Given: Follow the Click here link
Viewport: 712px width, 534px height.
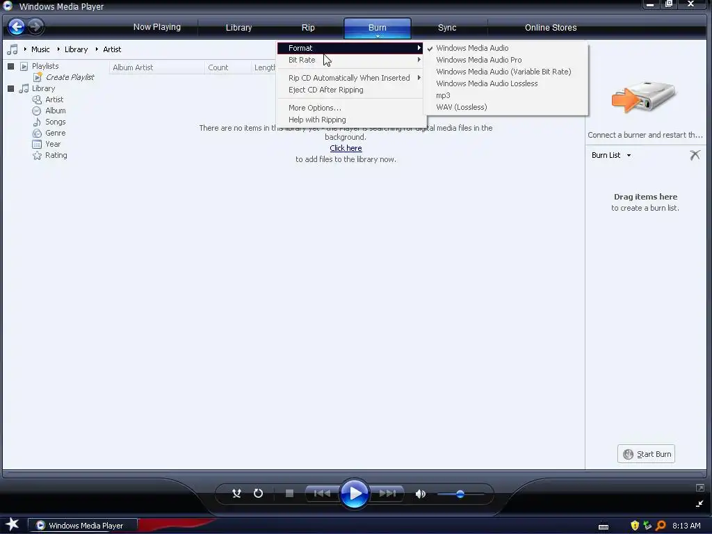Looking at the screenshot, I should 346,148.
